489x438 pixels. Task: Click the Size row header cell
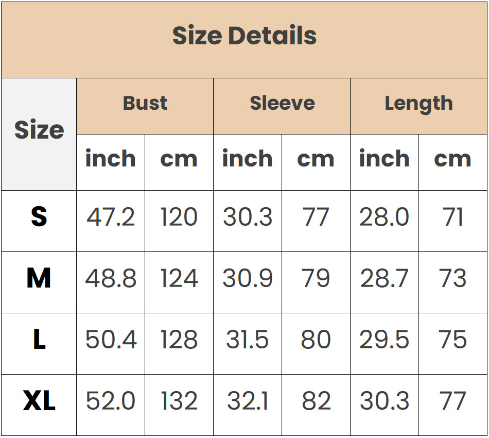pyautogui.click(x=39, y=130)
